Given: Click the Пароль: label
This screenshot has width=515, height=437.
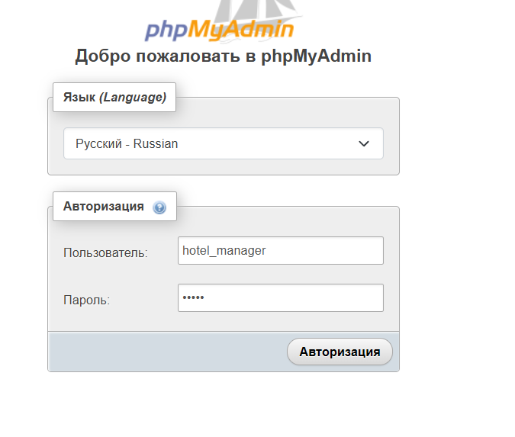Looking at the screenshot, I should 87,300.
